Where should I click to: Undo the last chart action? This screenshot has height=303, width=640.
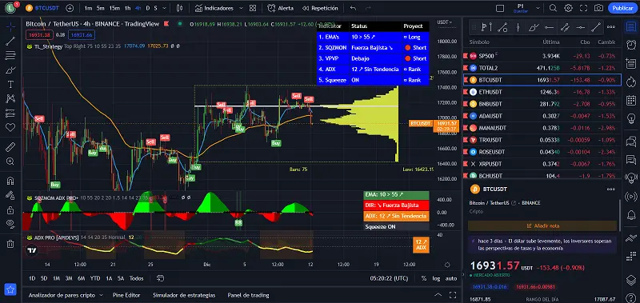point(354,8)
